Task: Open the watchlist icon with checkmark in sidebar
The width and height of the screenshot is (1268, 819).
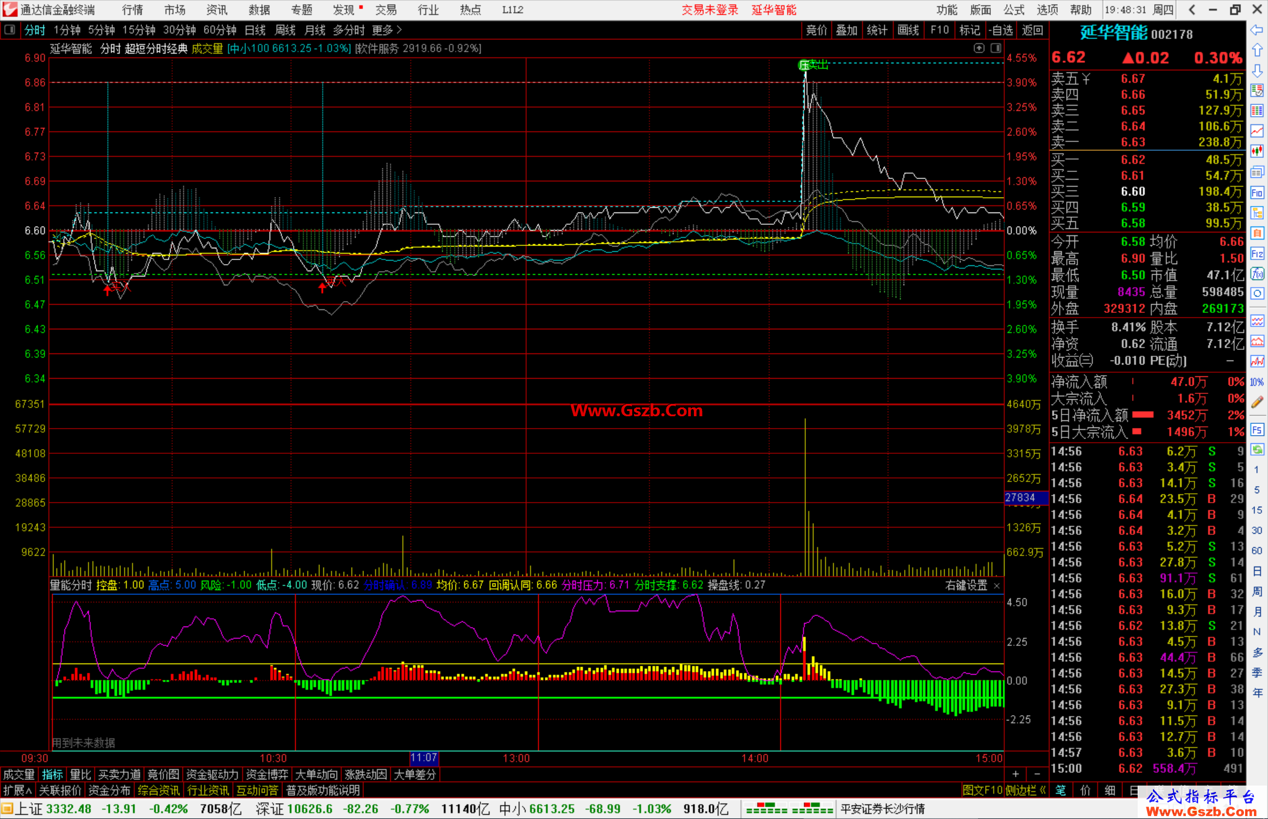Action: (1257, 90)
